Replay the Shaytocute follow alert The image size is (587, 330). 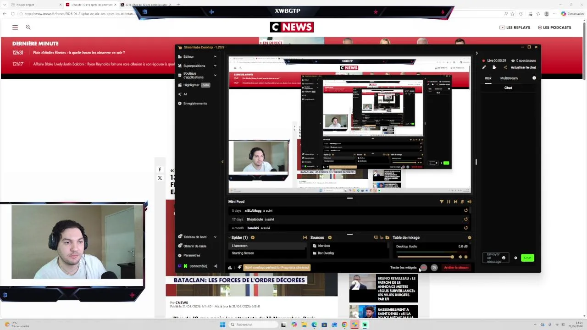466,219
